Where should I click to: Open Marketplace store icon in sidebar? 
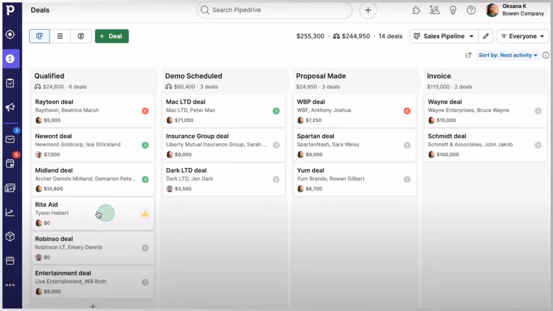(x=10, y=260)
